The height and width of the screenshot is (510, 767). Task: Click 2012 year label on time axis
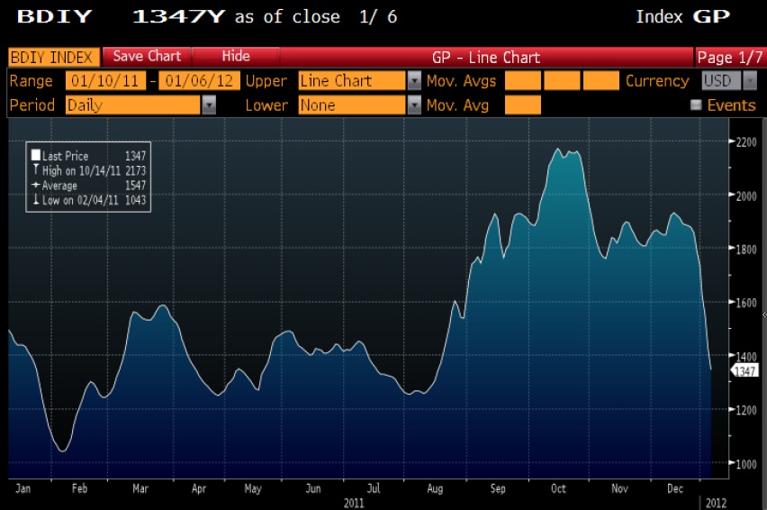(716, 503)
